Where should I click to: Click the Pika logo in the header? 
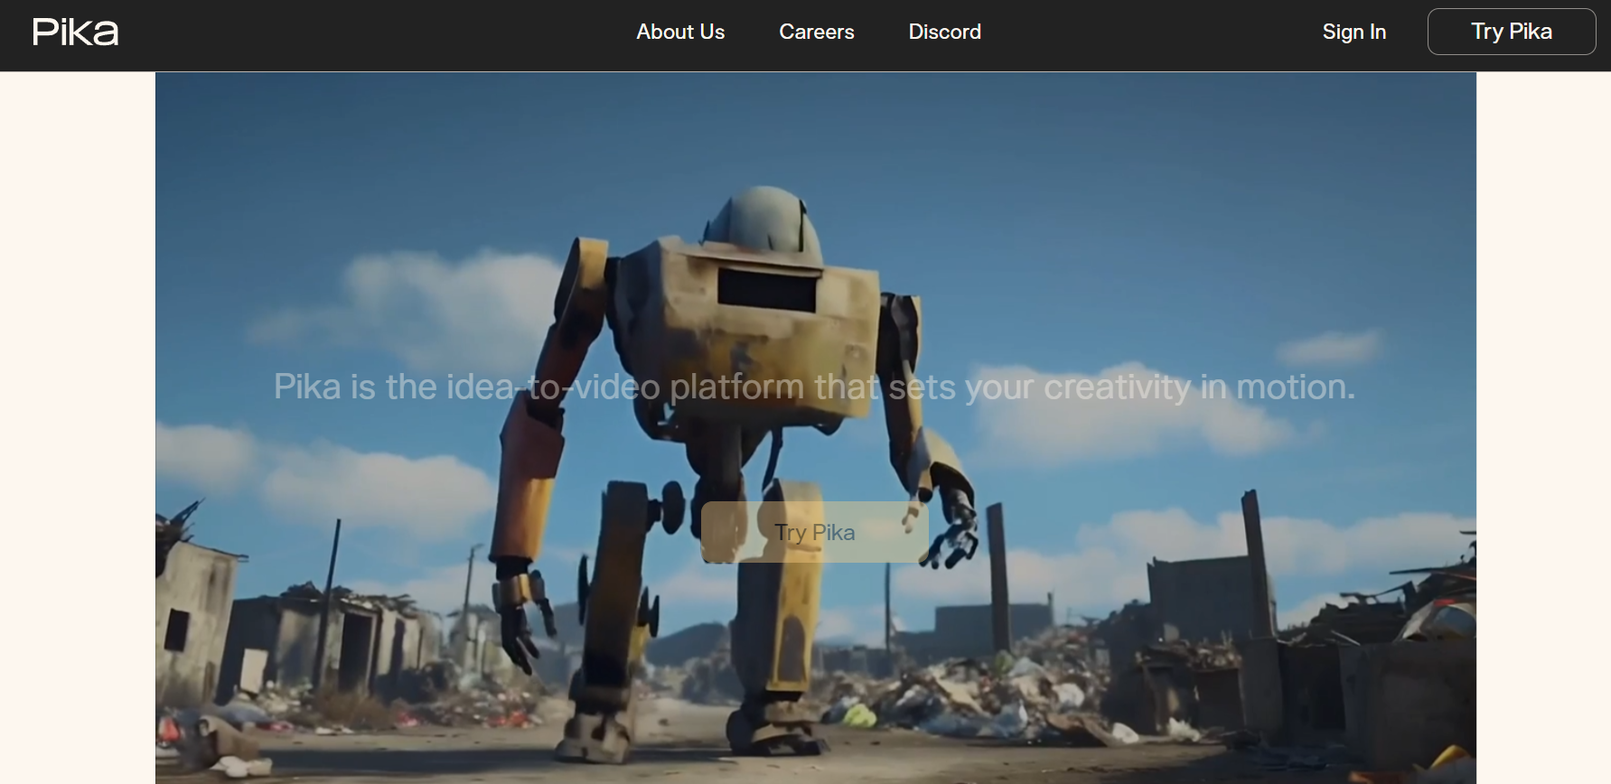pyautogui.click(x=75, y=33)
